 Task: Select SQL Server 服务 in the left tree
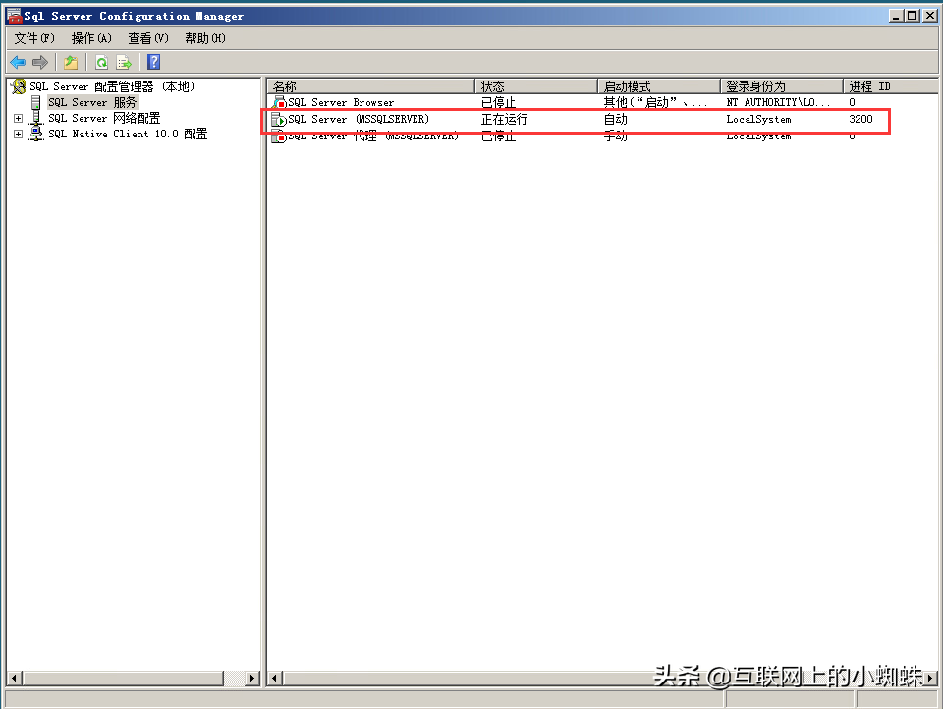tap(96, 102)
